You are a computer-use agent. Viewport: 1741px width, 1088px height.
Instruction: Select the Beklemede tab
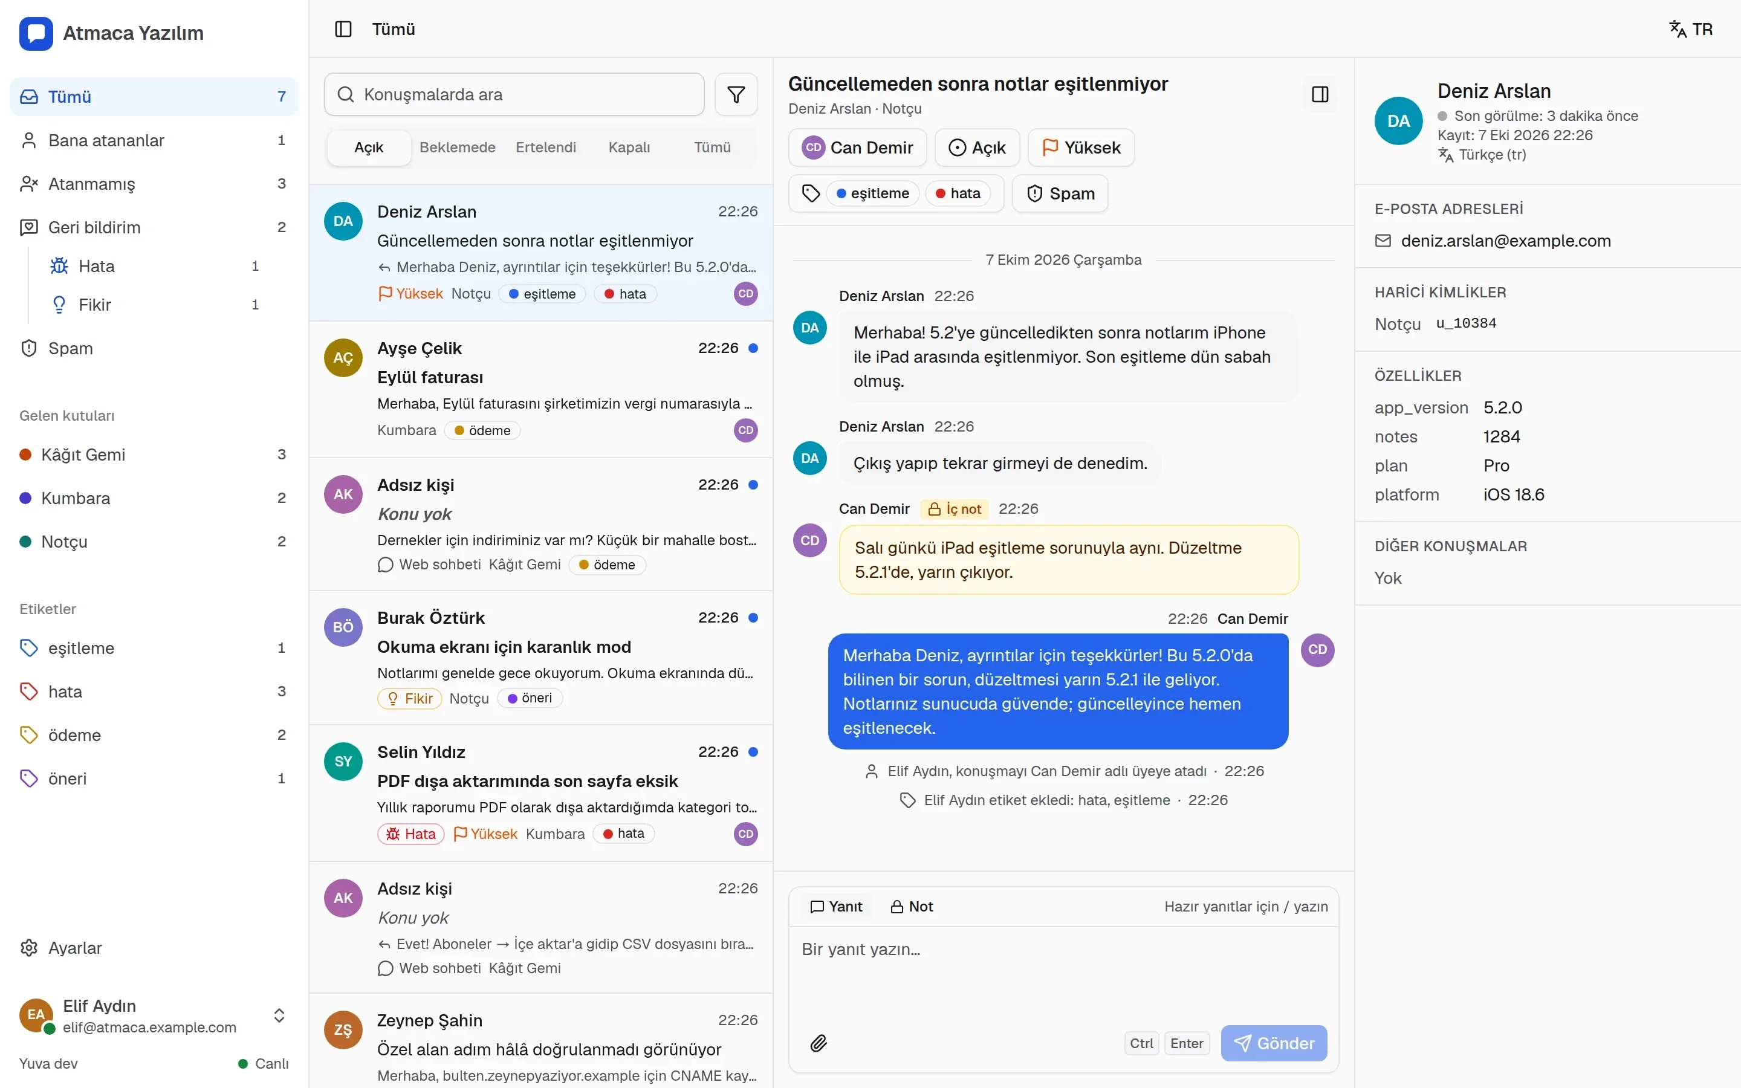click(x=458, y=147)
